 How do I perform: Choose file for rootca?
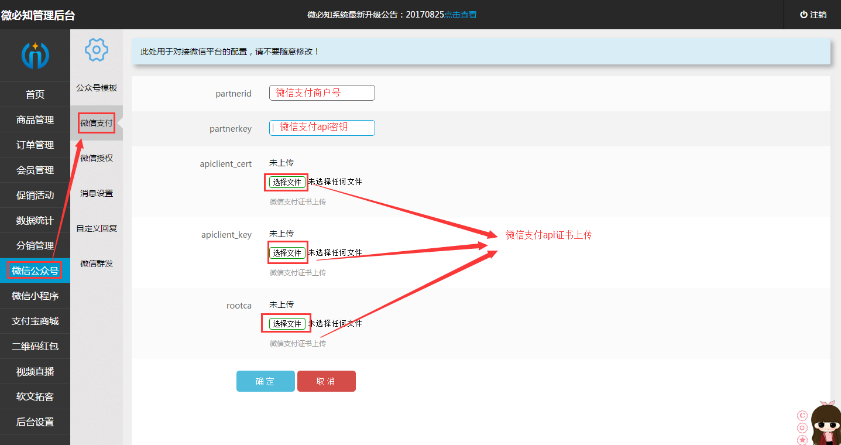[x=287, y=324]
